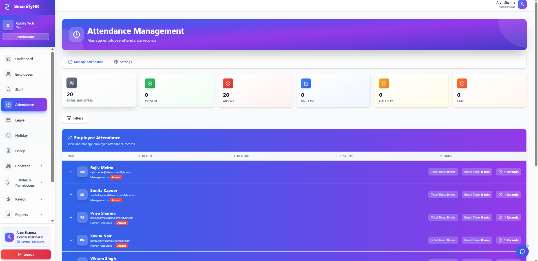This screenshot has height=261, width=538.
Task: Select Employees in the sidebar
Action: click(x=24, y=74)
